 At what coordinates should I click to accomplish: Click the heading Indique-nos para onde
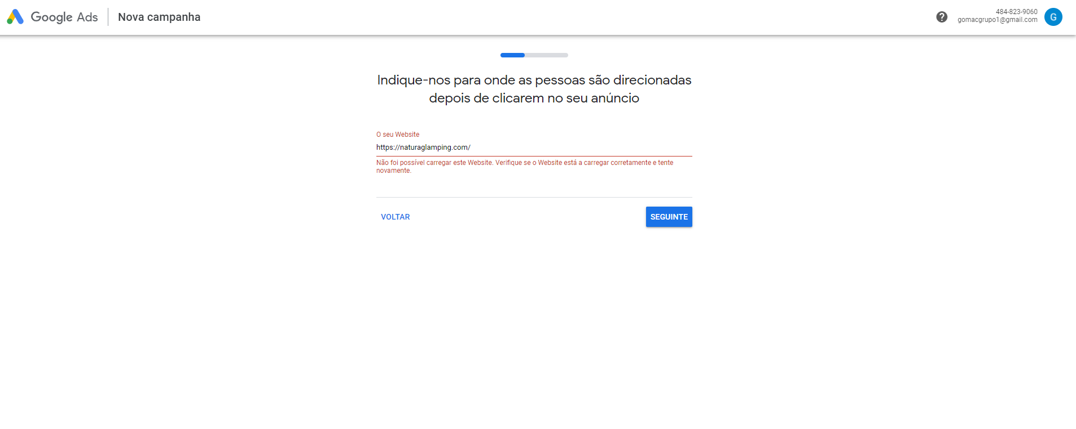pyautogui.click(x=534, y=89)
